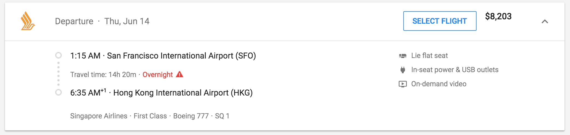
Task: Click the Travel time 14h 20m text
Action: [103, 75]
